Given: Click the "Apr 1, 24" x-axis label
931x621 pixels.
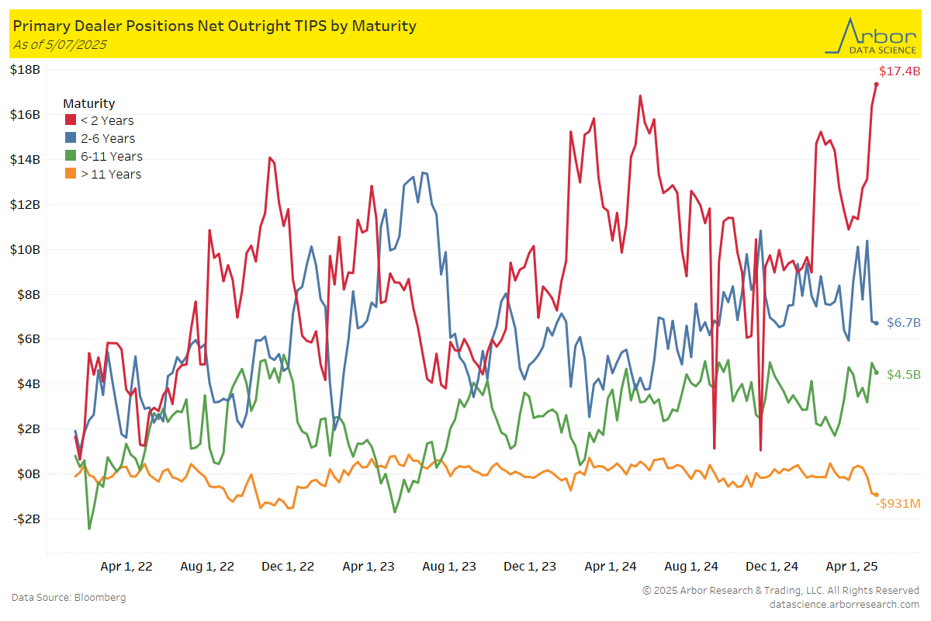Looking at the screenshot, I should pos(610,567).
